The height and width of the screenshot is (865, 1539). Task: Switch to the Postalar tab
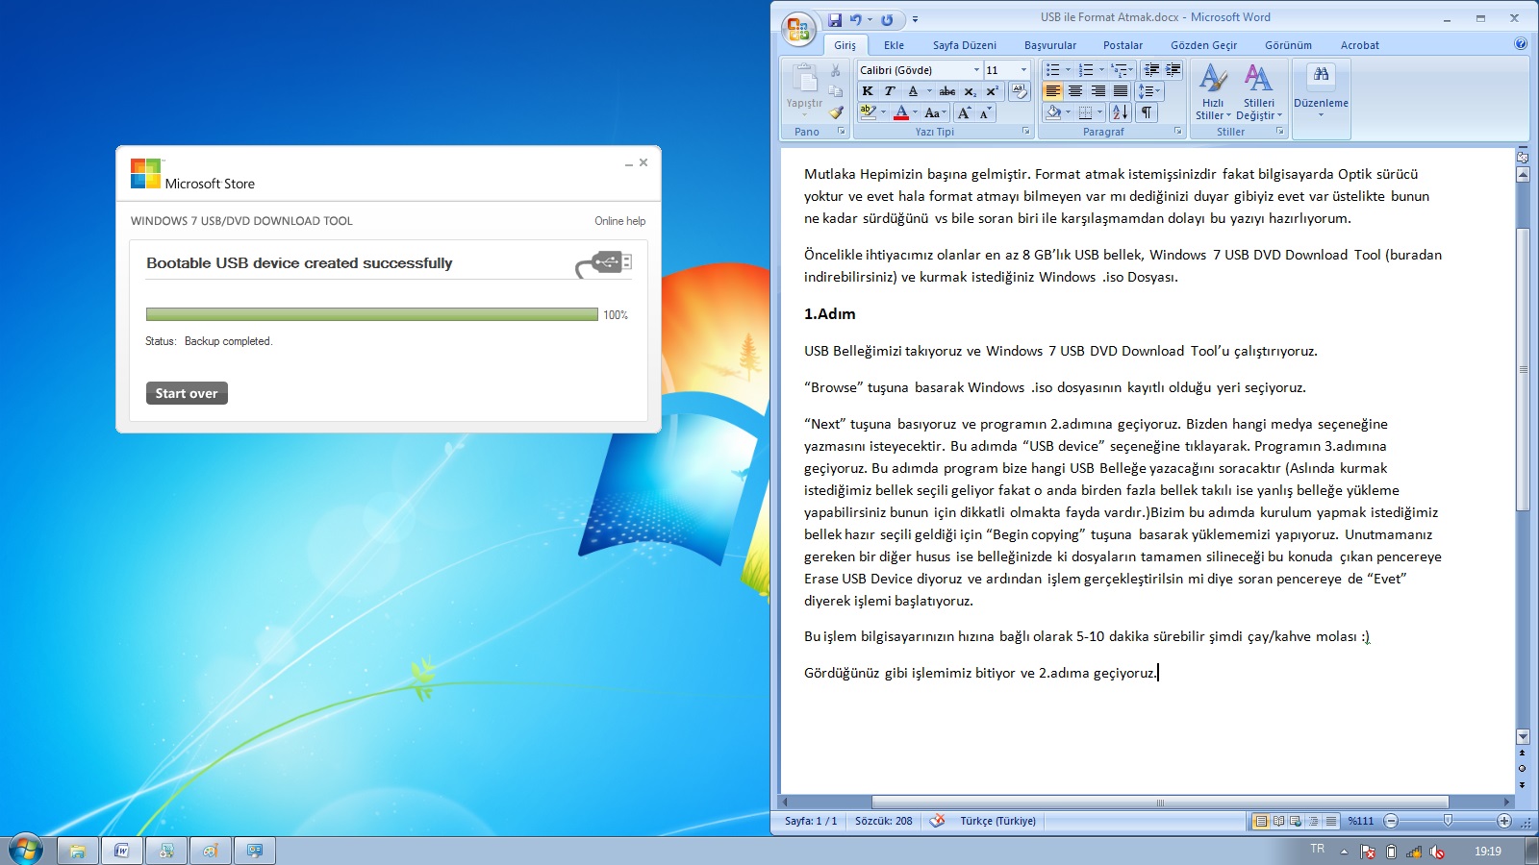(x=1123, y=45)
